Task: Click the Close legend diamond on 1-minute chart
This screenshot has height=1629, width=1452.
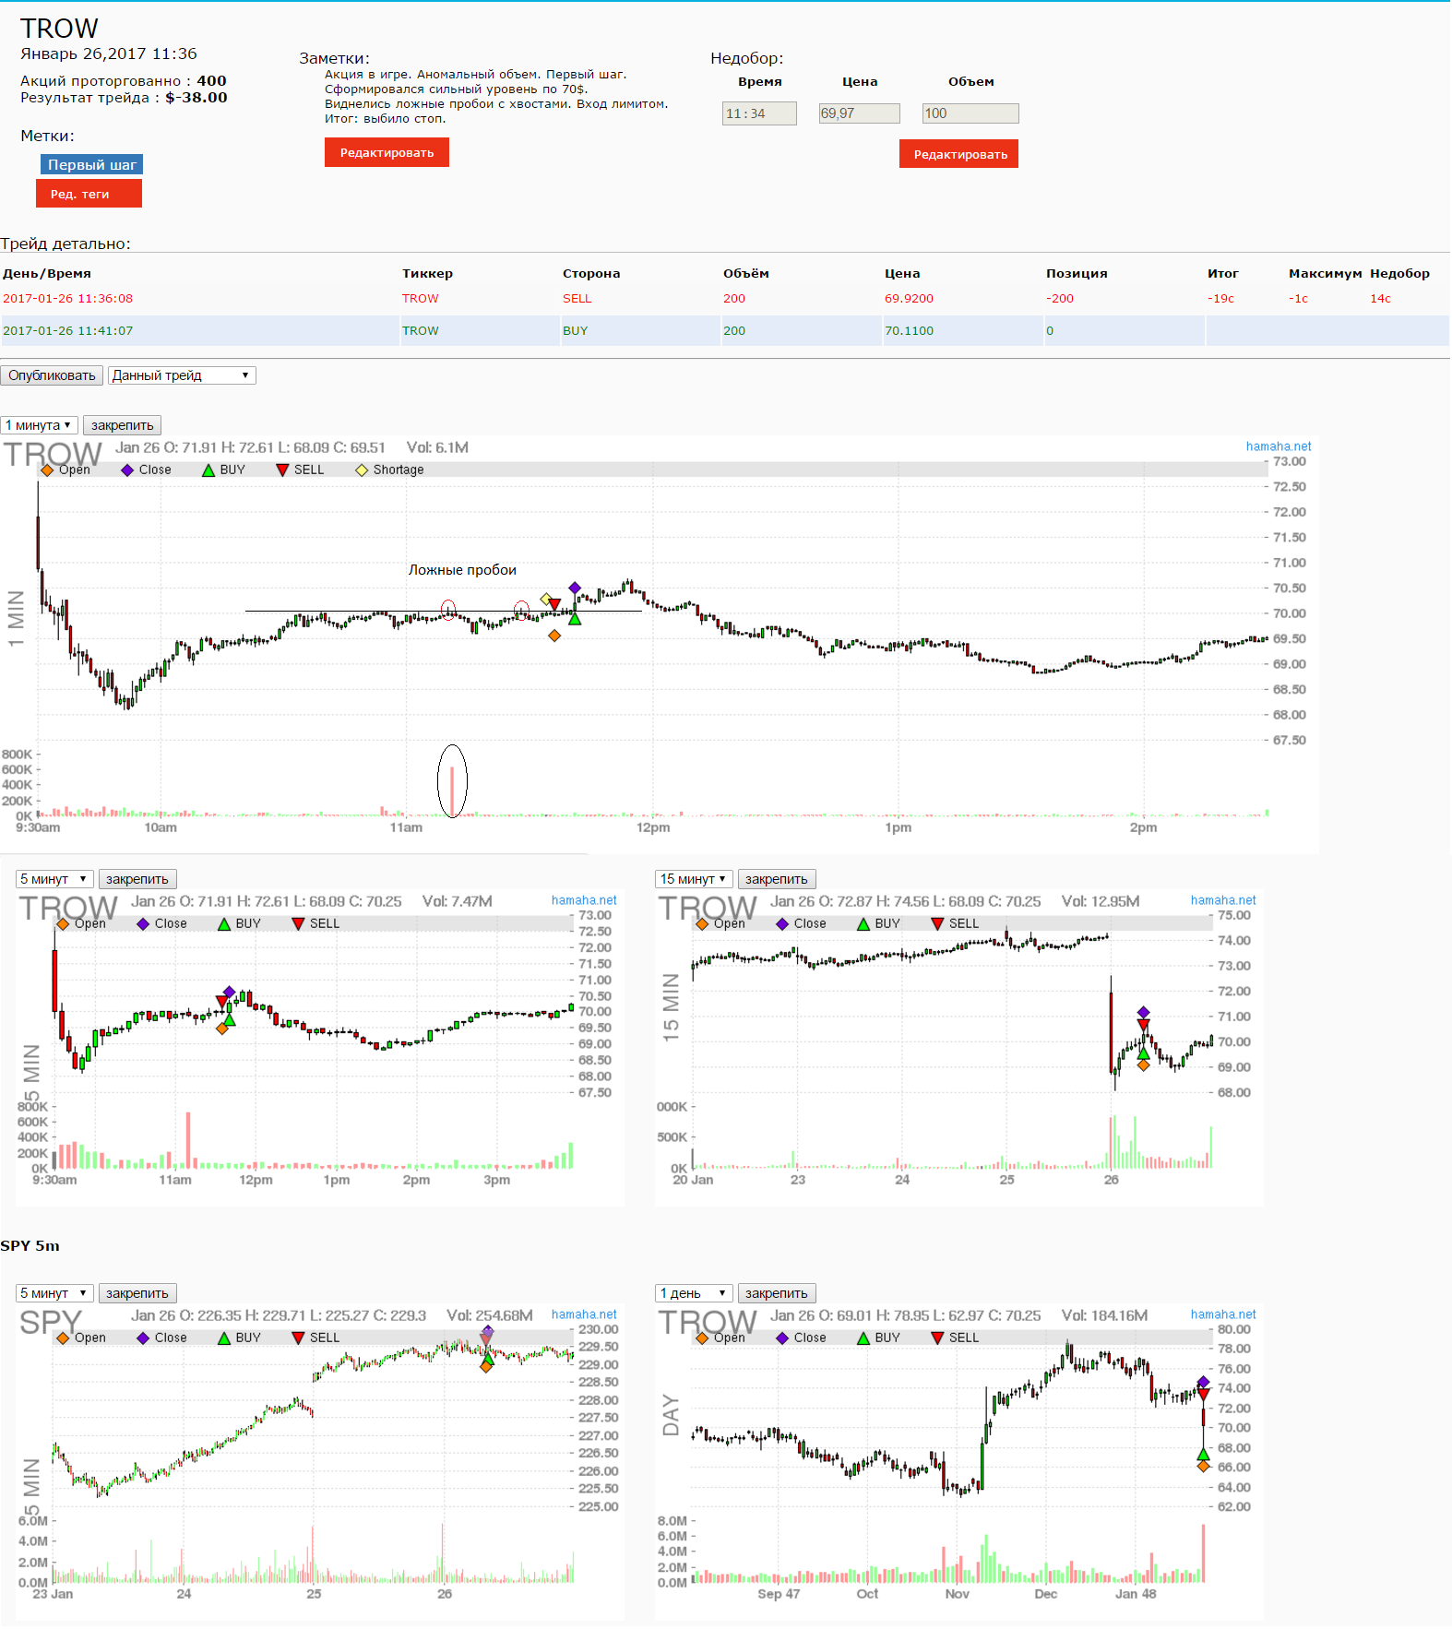Action: point(127,470)
